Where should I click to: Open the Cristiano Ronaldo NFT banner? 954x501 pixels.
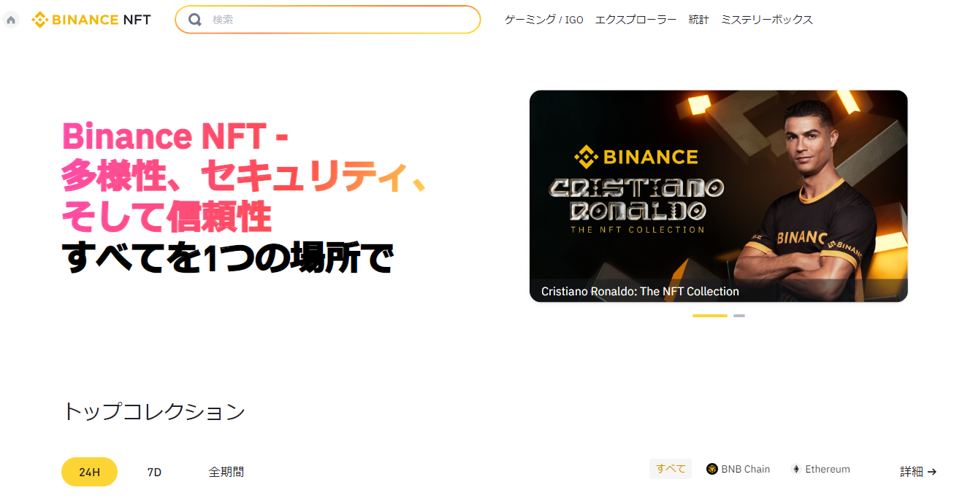(718, 195)
